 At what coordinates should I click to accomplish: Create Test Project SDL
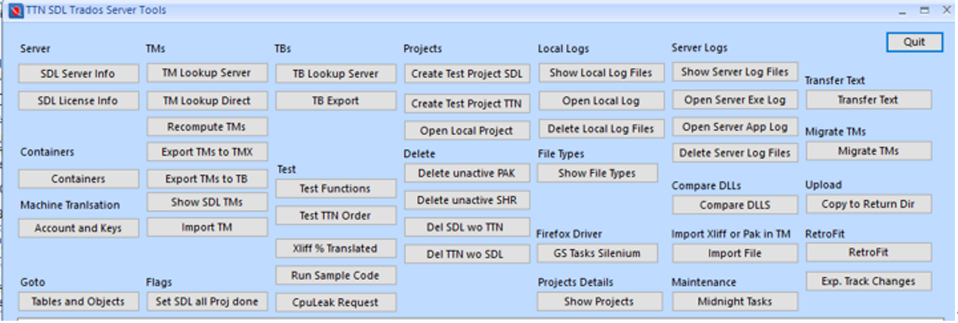(x=466, y=75)
